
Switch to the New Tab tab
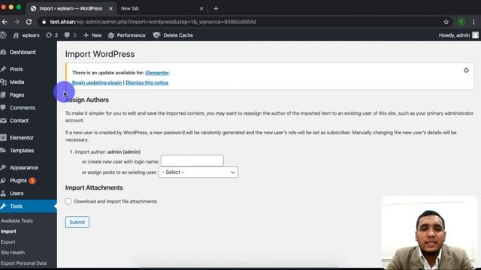pos(130,8)
